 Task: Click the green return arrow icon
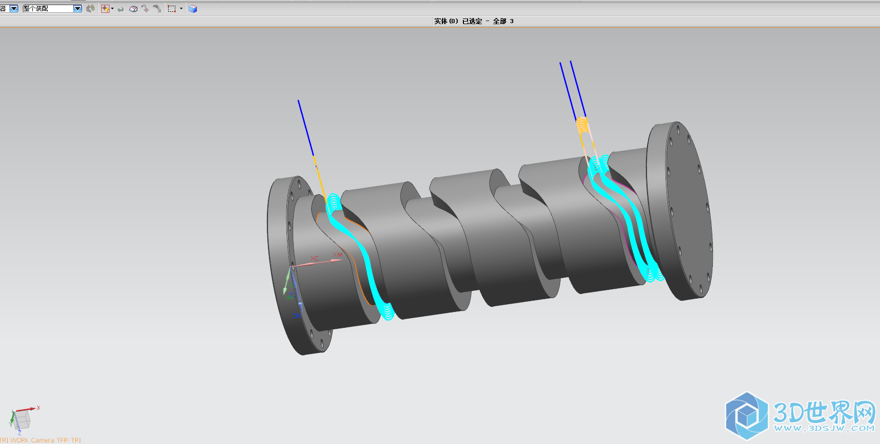coord(121,9)
